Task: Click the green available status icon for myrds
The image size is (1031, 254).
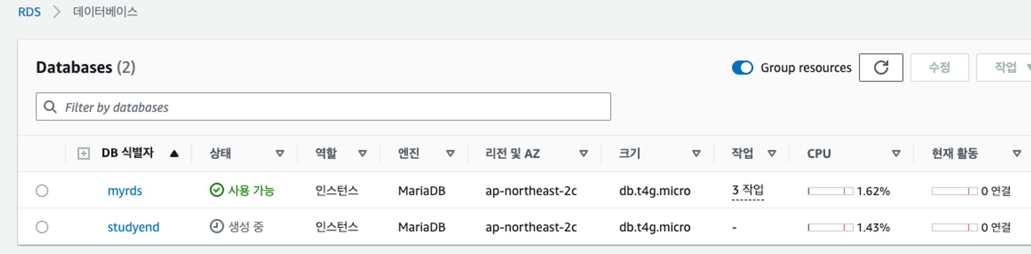Action: 217,190
